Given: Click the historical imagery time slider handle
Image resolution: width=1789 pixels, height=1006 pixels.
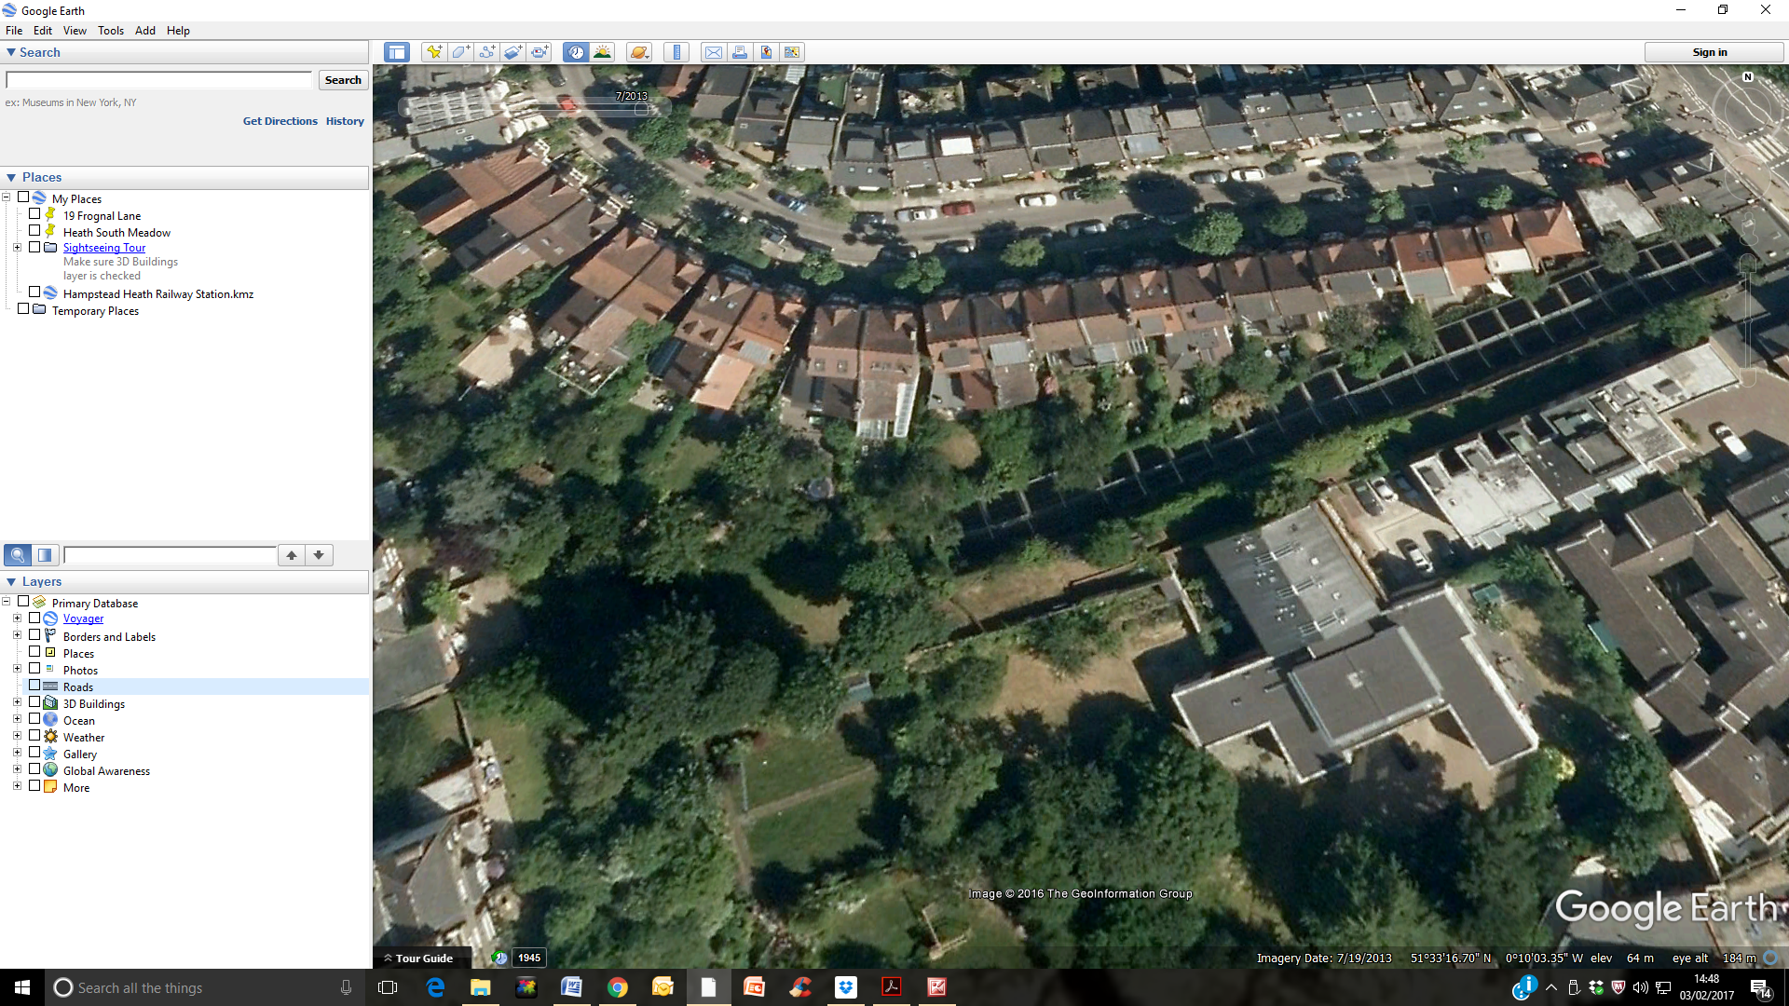Looking at the screenshot, I should [x=641, y=109].
